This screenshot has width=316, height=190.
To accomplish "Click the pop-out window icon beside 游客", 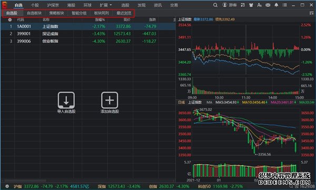I will pyautogui.click(x=243, y=5).
